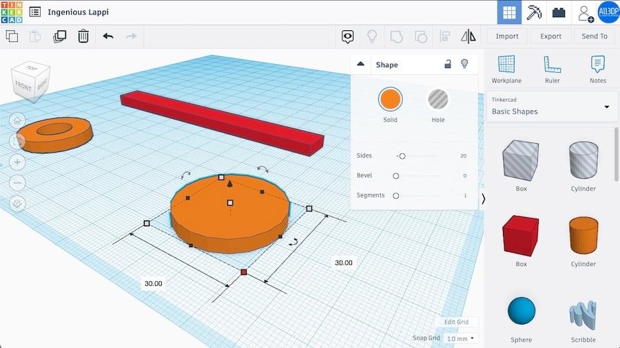Set shape to Hole
Viewport: 620px width, 348px height.
click(x=438, y=100)
